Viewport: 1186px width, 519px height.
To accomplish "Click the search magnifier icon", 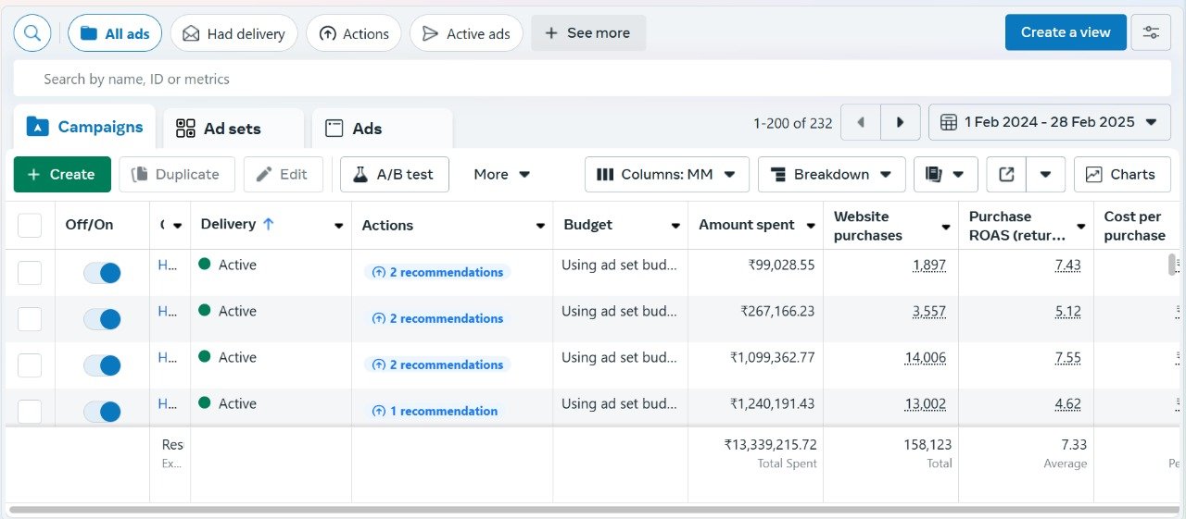I will (32, 33).
